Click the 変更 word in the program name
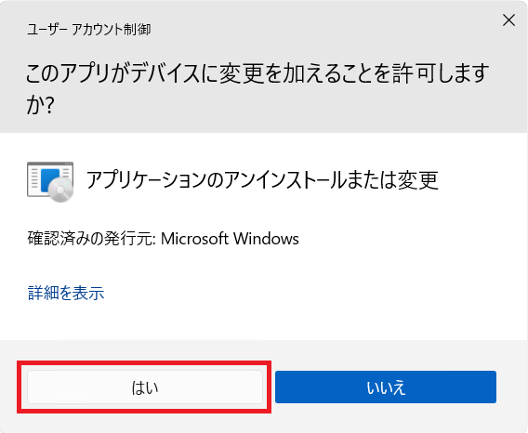This screenshot has height=433, width=528. tap(418, 180)
